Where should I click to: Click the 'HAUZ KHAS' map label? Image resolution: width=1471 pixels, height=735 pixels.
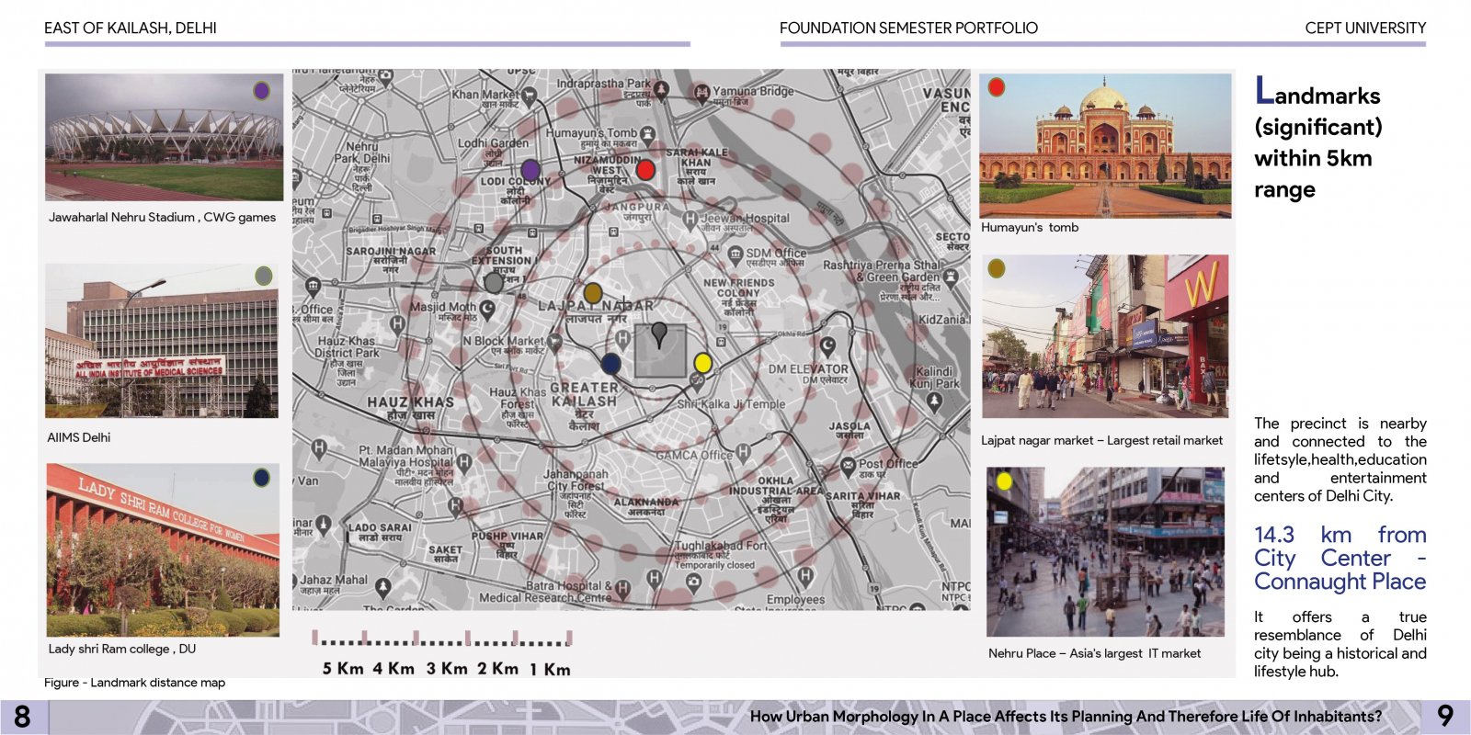410,402
